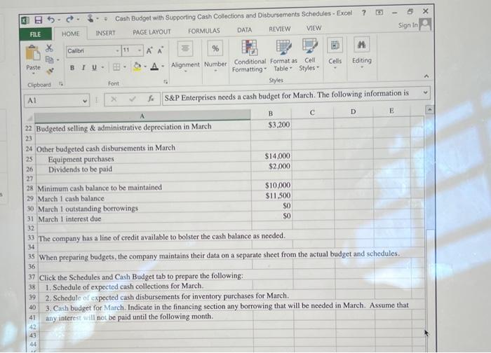
Task: Toggle Italic formatting
Action: pos(83,67)
